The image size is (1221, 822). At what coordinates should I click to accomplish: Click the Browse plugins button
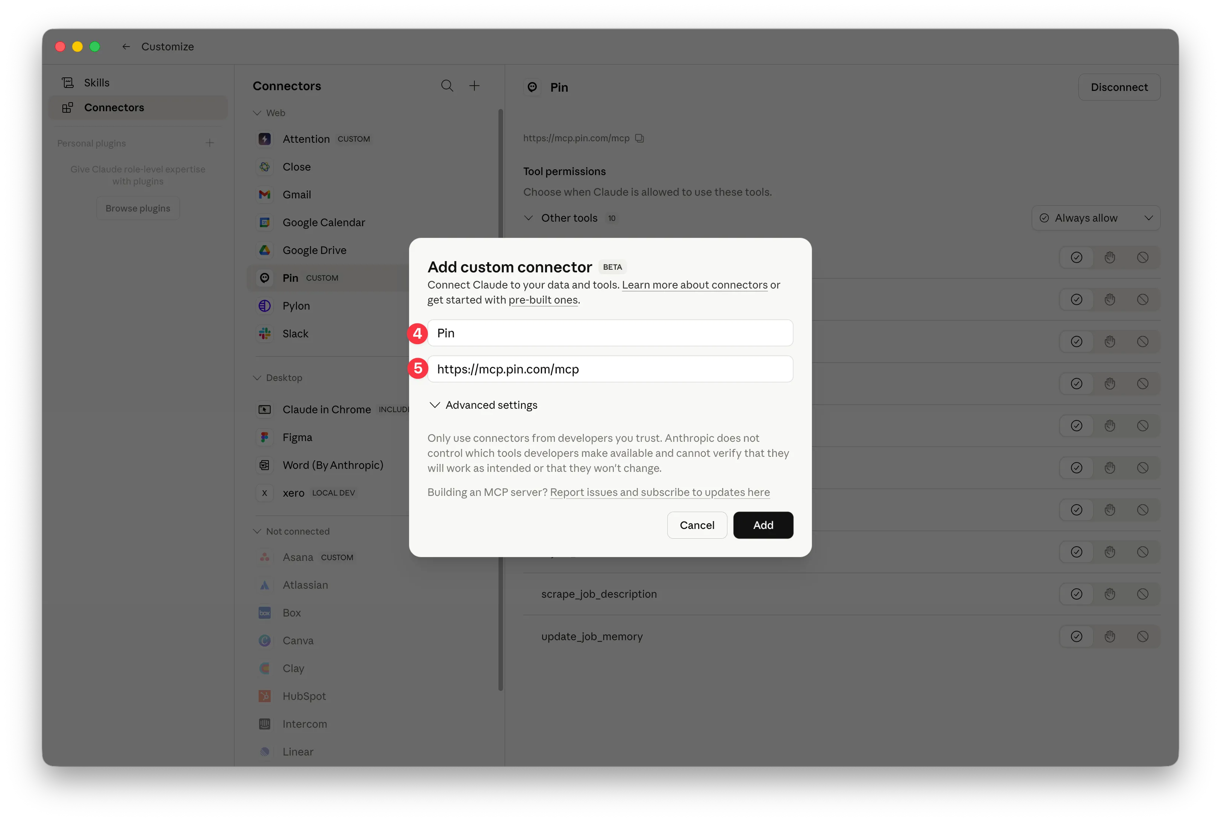(138, 208)
